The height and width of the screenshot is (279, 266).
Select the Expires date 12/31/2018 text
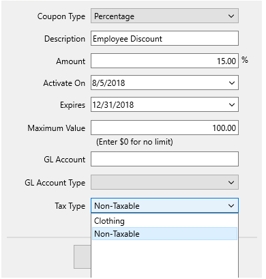click(113, 105)
